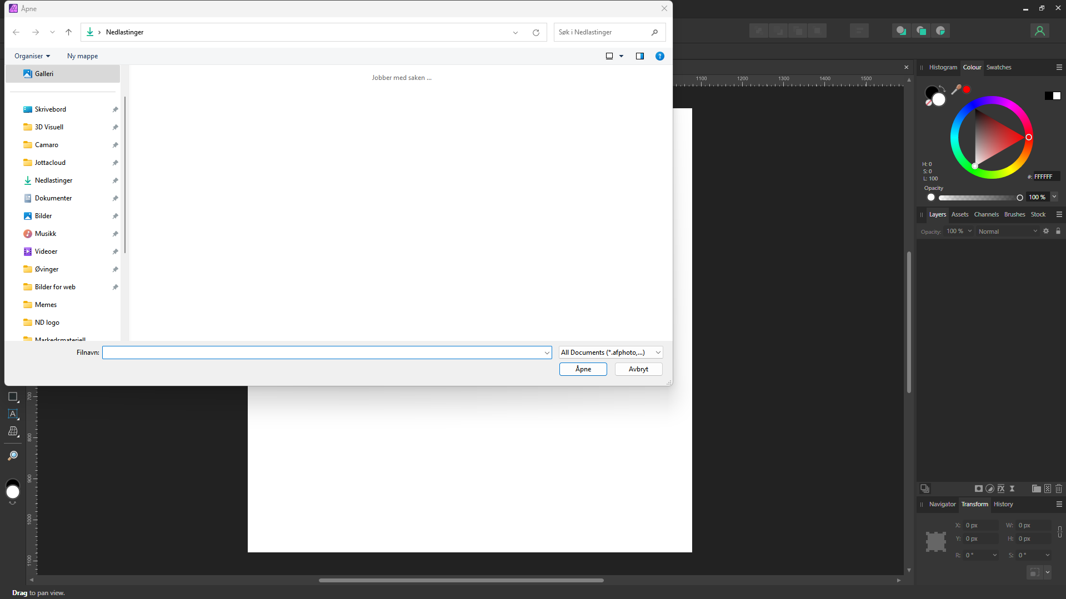Open the recent locations dropdown arrow
Image resolution: width=1066 pixels, height=599 pixels.
(x=52, y=32)
